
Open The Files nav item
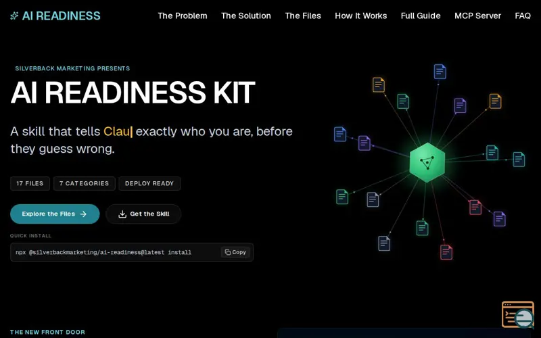point(303,16)
